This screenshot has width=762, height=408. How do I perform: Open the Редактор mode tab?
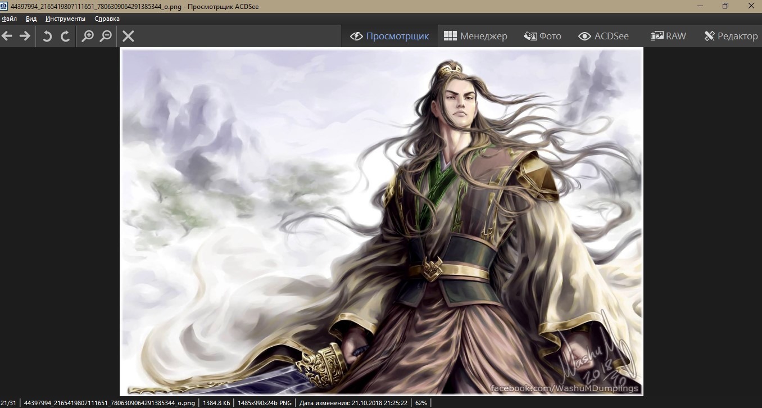click(x=731, y=36)
